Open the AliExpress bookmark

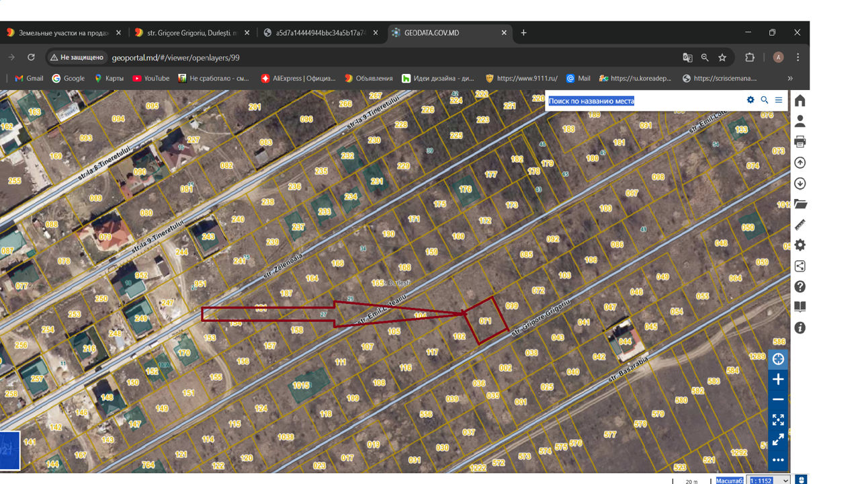298,79
